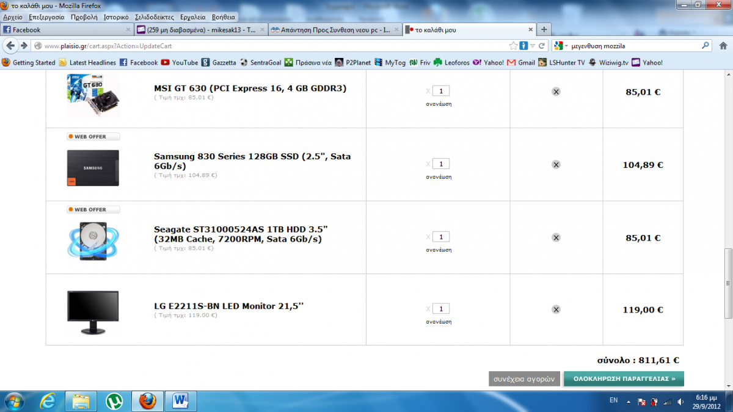Open the Αρχείο menu
This screenshot has width=733, height=412.
(13, 17)
